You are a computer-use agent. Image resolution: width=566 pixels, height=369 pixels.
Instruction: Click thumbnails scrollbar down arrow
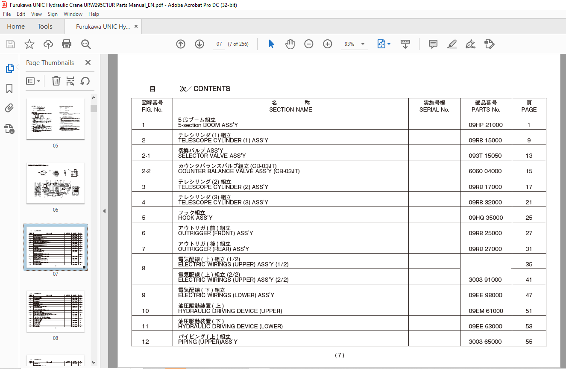[94, 363]
